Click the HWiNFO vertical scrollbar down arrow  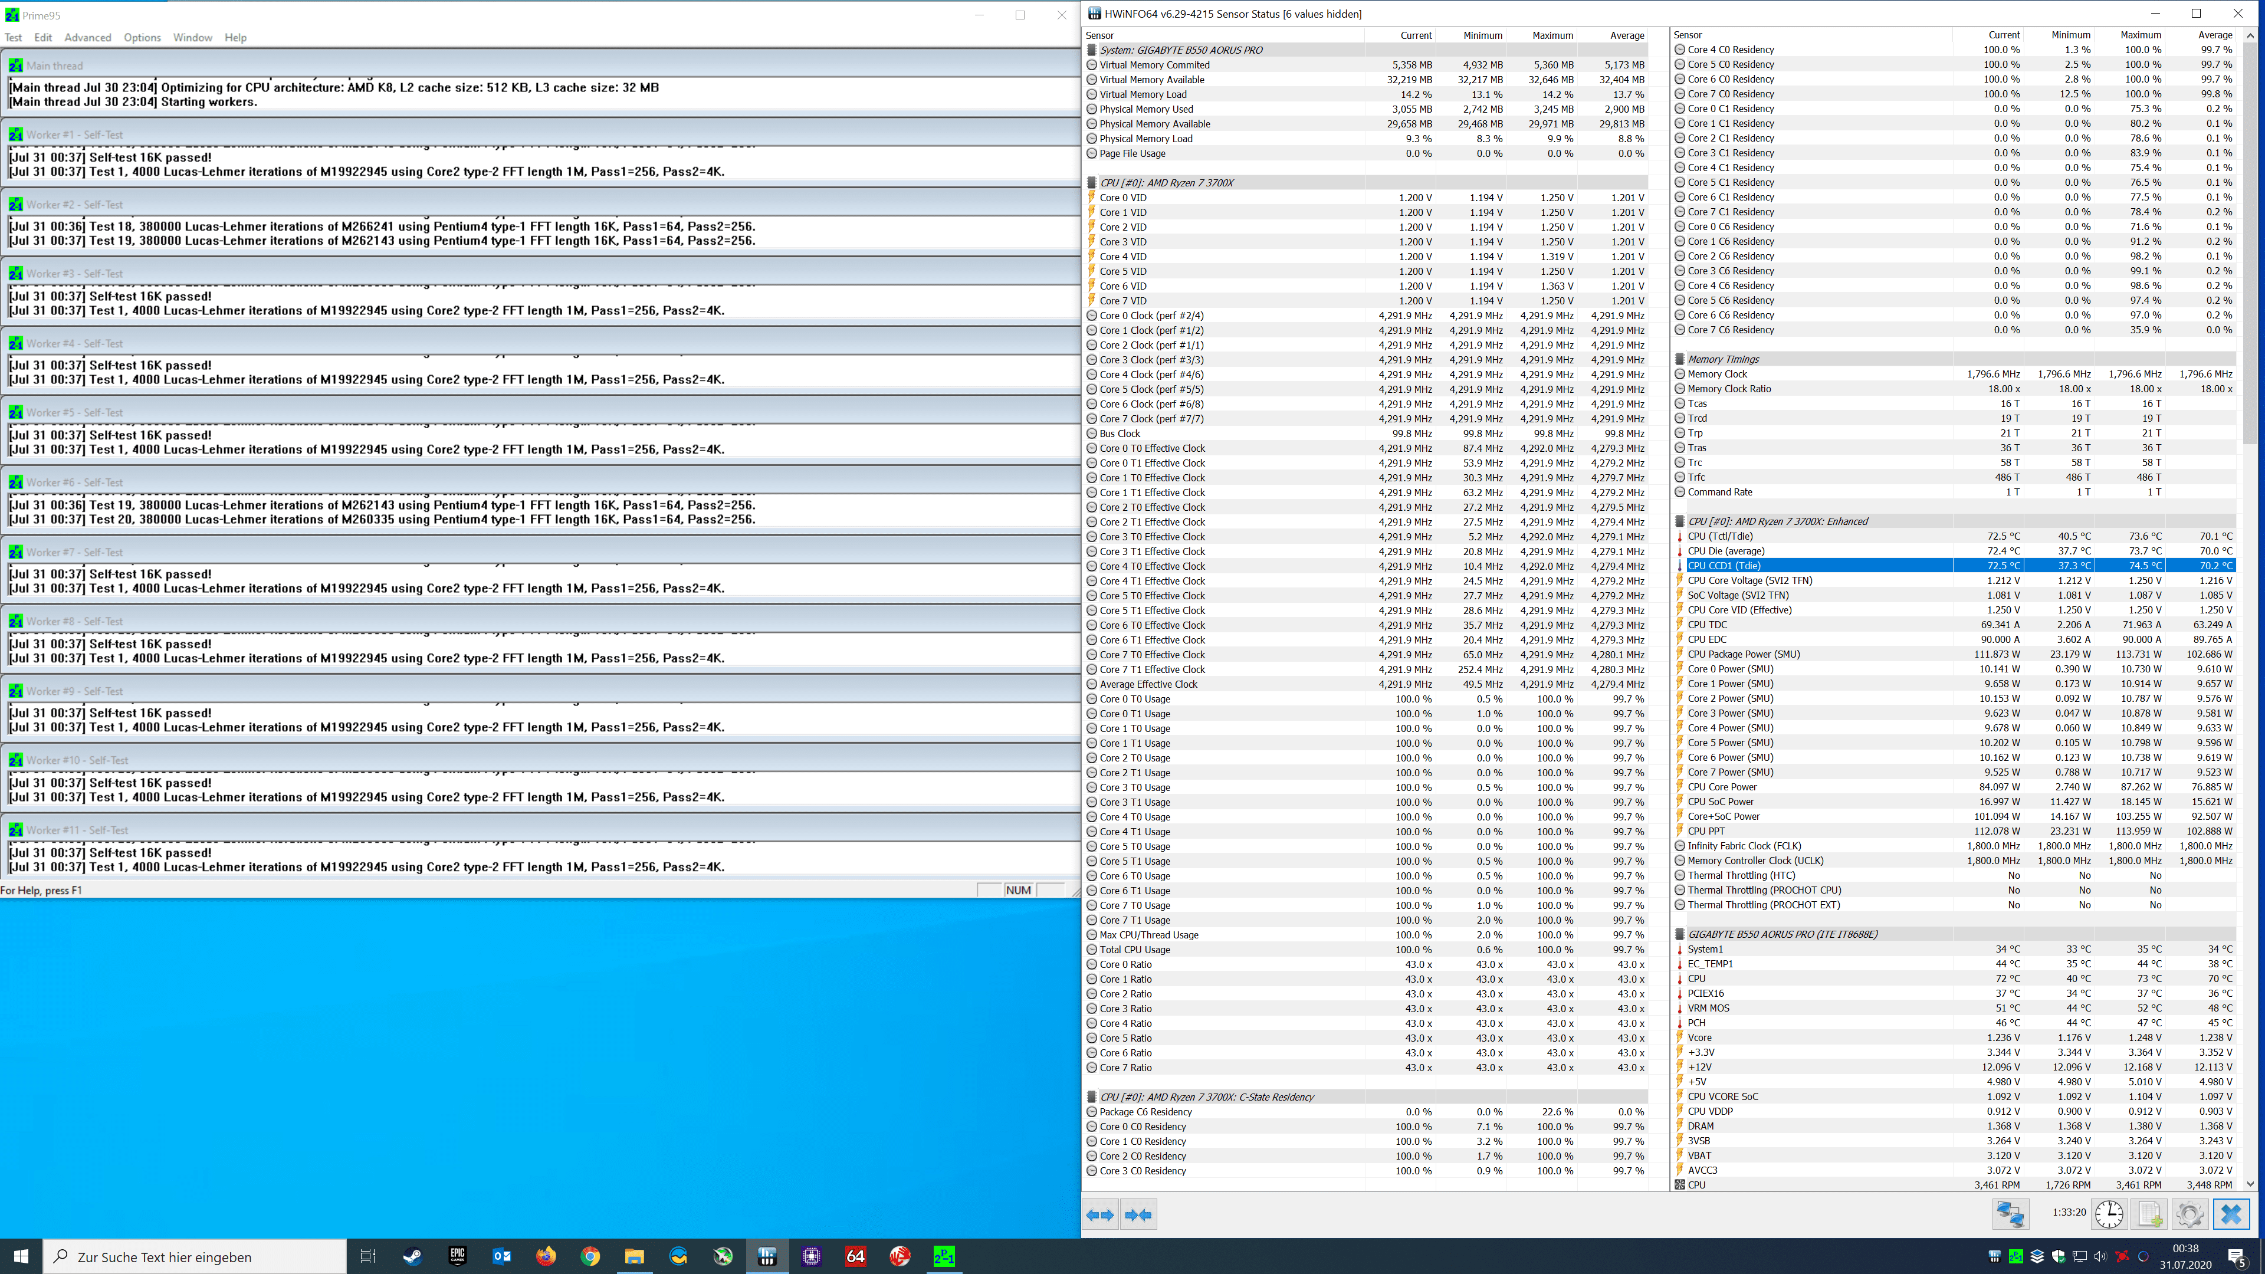point(2250,1184)
